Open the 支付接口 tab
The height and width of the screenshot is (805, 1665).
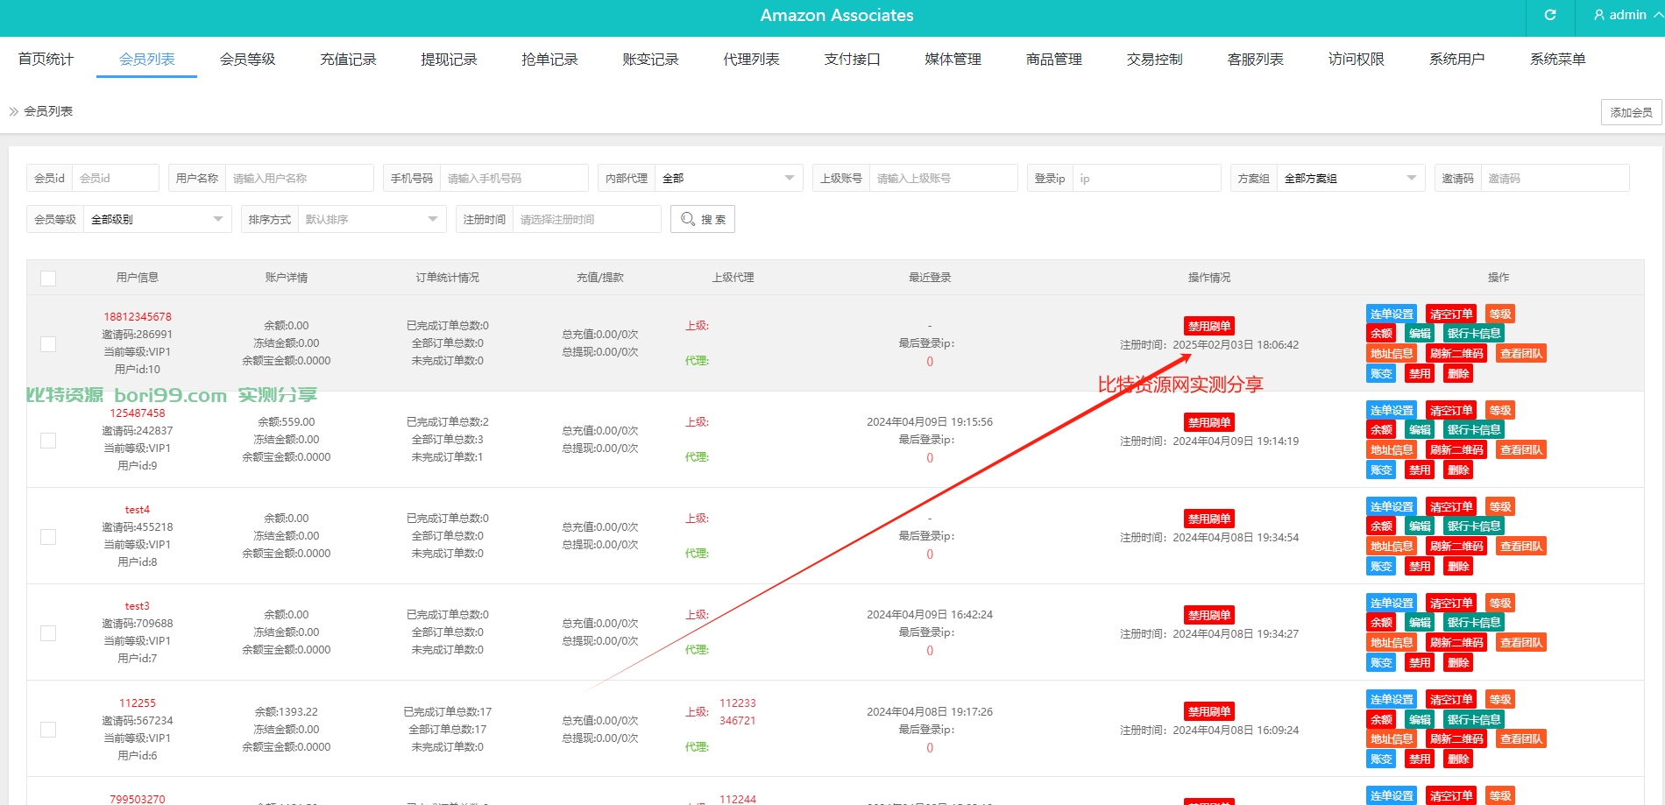[x=852, y=59]
